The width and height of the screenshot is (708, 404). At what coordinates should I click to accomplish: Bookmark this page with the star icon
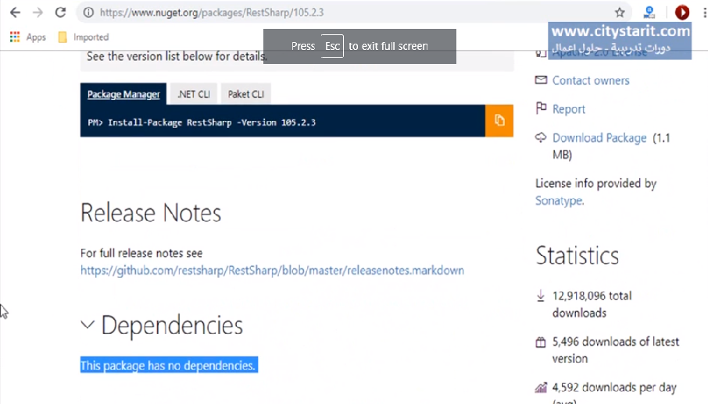620,12
